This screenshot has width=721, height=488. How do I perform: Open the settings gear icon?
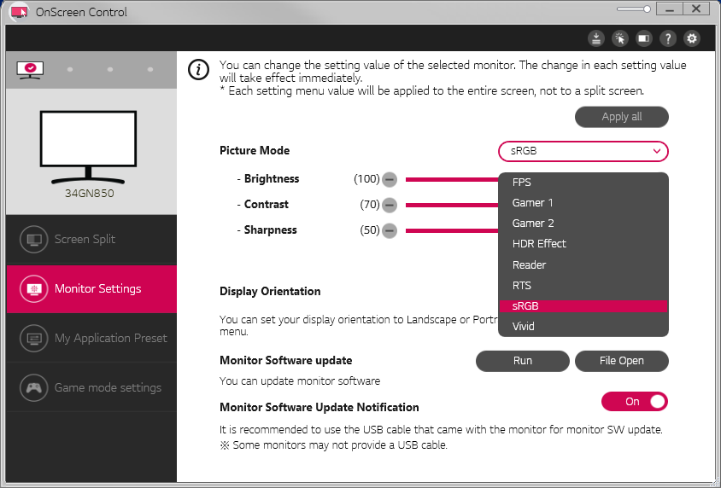(692, 38)
